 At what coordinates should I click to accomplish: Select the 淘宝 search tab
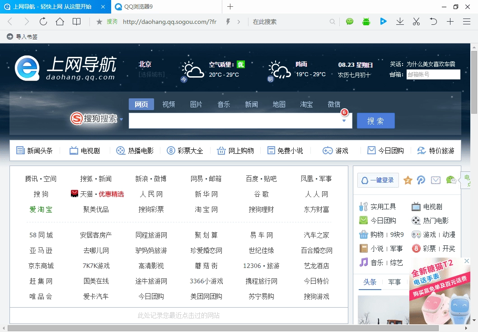306,104
